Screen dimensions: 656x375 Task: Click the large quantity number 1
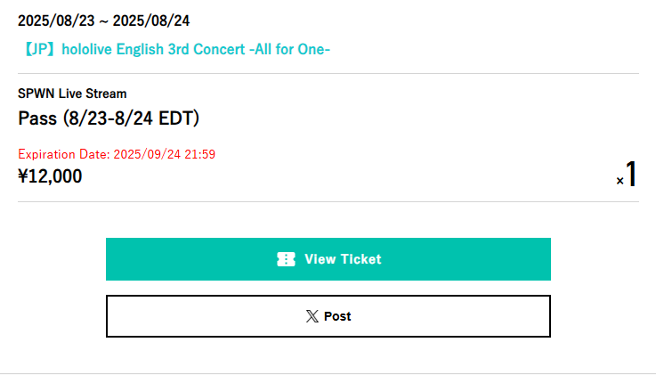(631, 175)
